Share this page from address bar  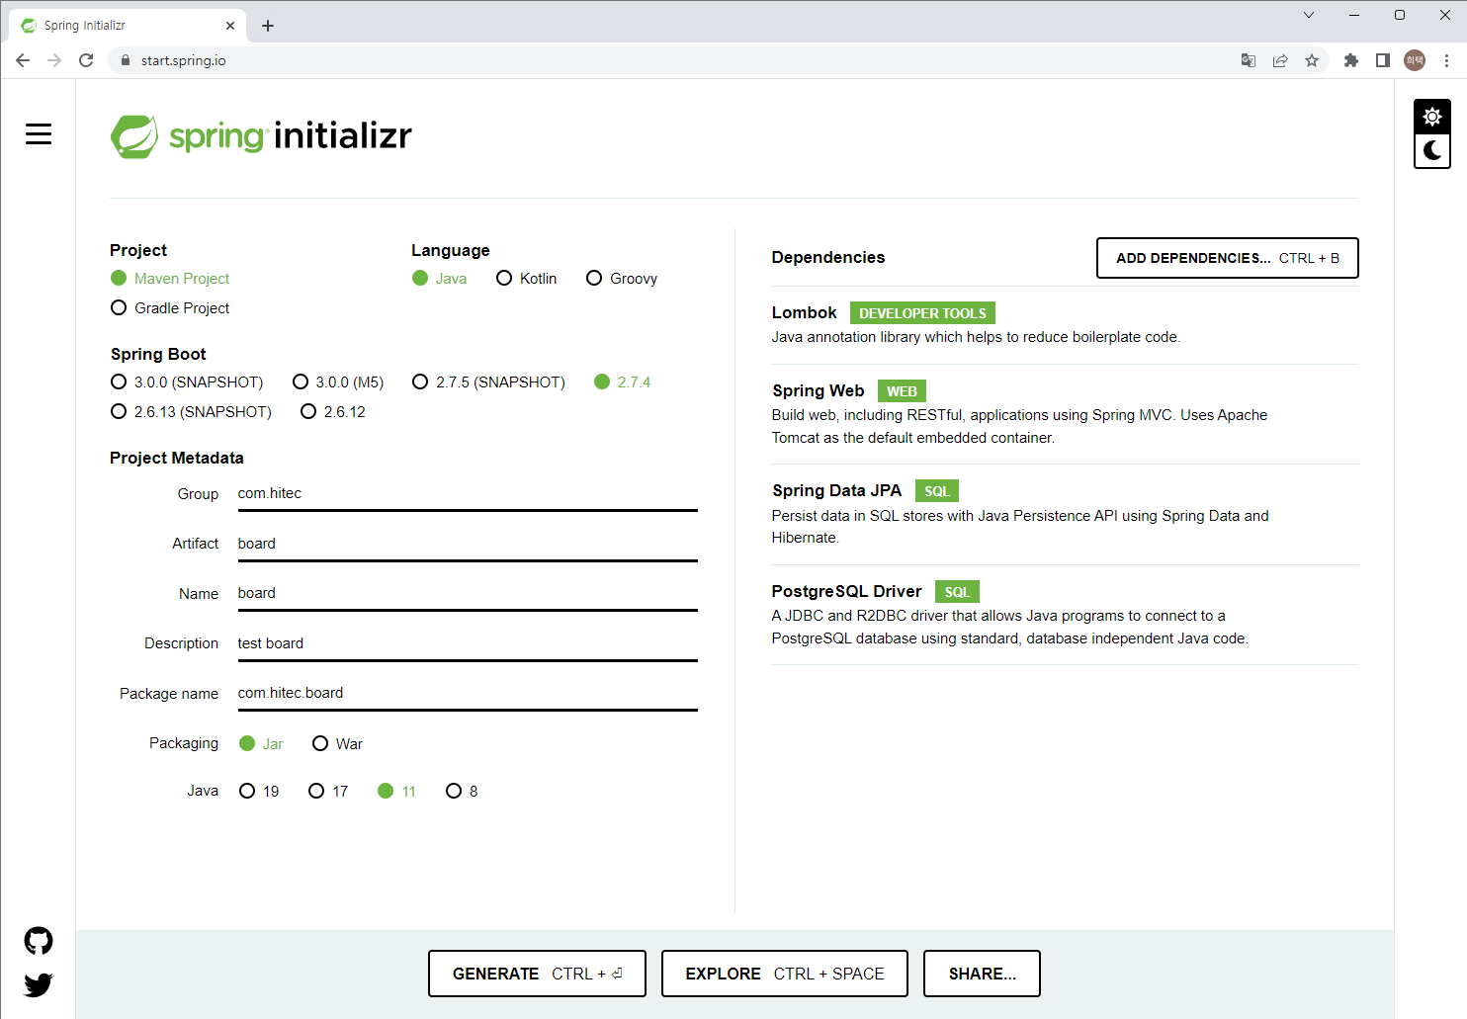(1280, 60)
